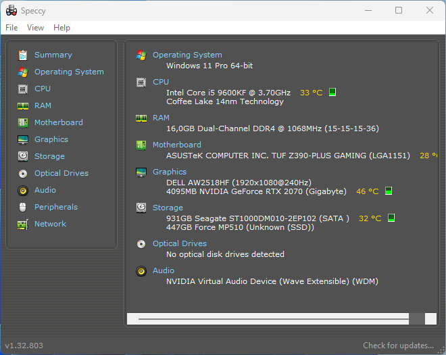Viewport: 446px width, 355px height.
Task: Click CPU heading link in summary
Action: (x=161, y=82)
